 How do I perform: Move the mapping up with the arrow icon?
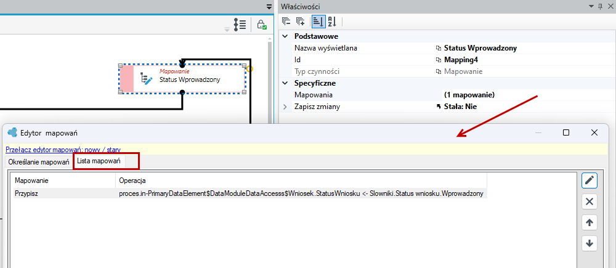tap(589, 222)
